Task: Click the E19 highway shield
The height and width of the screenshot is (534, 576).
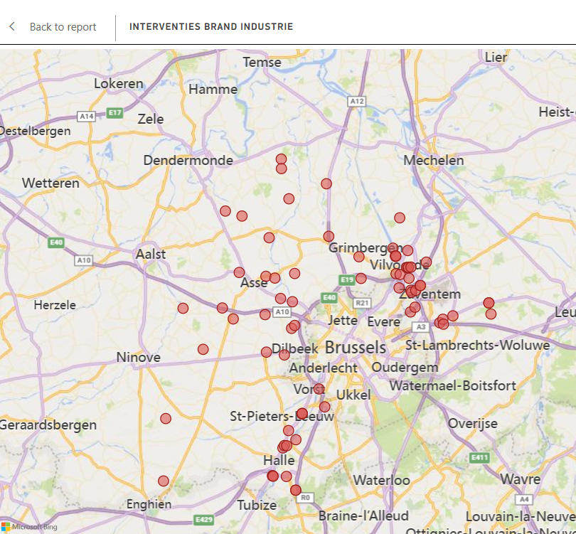Action: pyautogui.click(x=347, y=280)
